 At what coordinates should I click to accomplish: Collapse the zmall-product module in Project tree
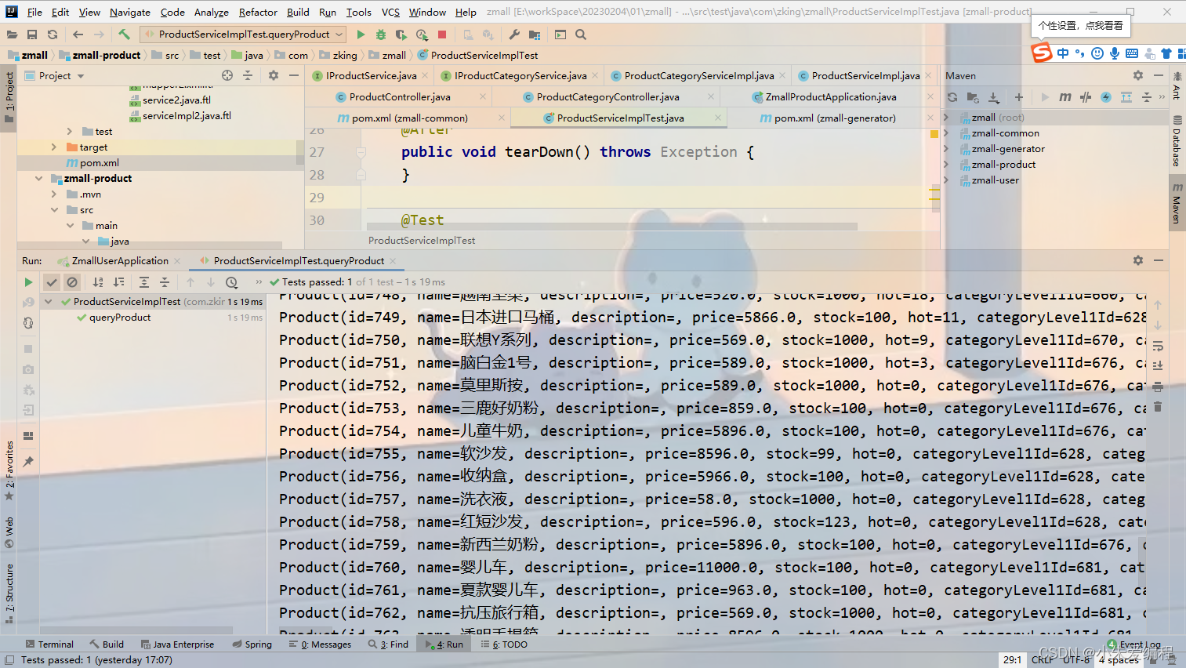(x=38, y=179)
